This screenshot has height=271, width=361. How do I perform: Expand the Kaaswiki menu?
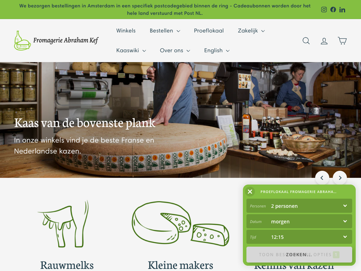[x=131, y=50]
